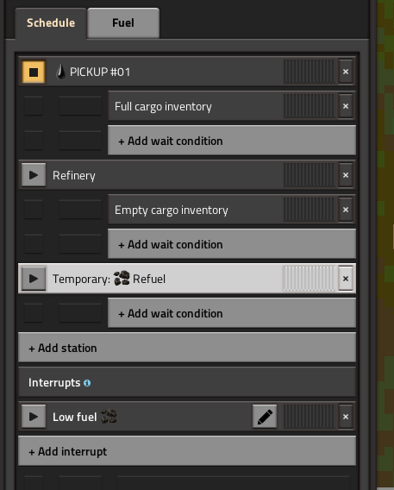Go to temporary Refuel stop
Viewport: 394px width, 490px height.
click(34, 279)
